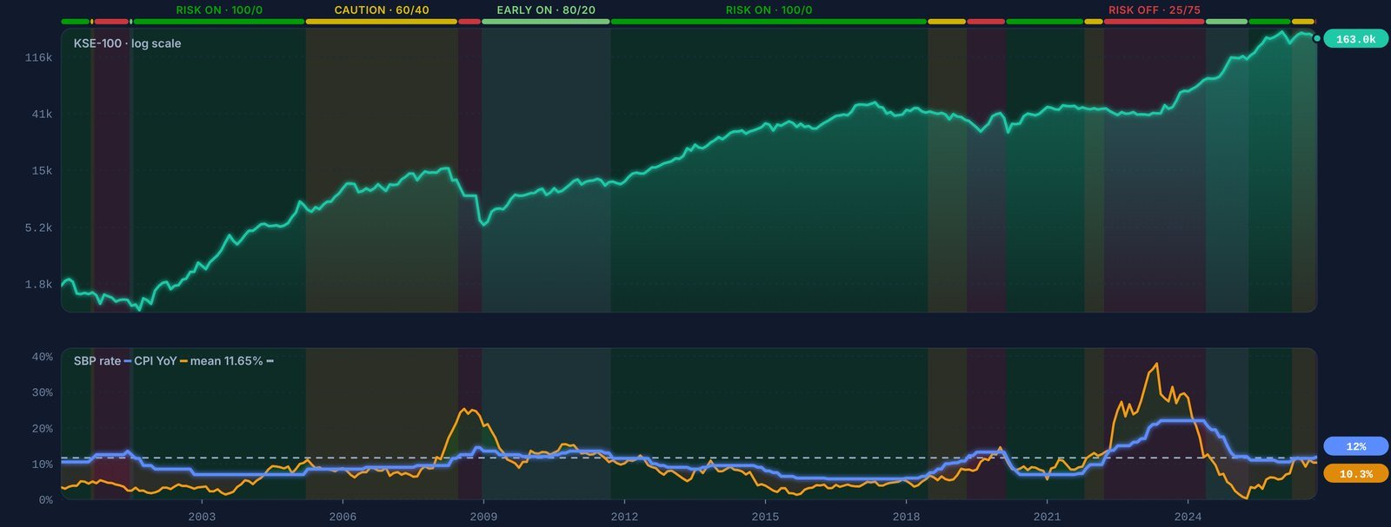This screenshot has width=1391, height=527.
Task: Click the 2021 year tick label
Action: pyautogui.click(x=1047, y=517)
